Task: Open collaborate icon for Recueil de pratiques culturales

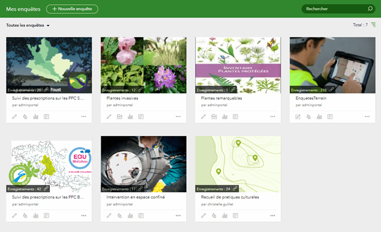Action: coord(214,215)
